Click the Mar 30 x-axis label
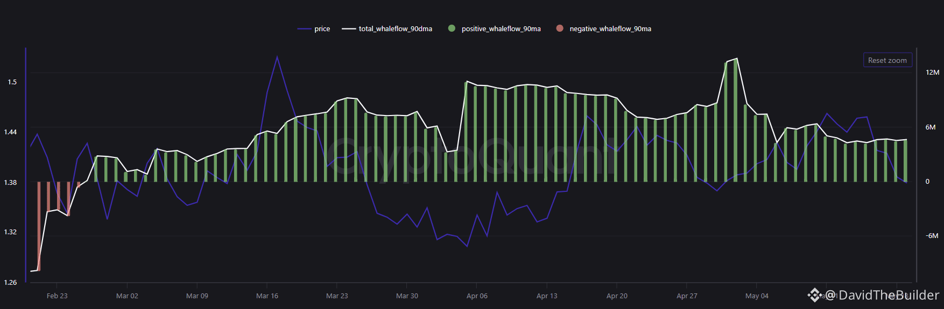The image size is (944, 309). [407, 296]
